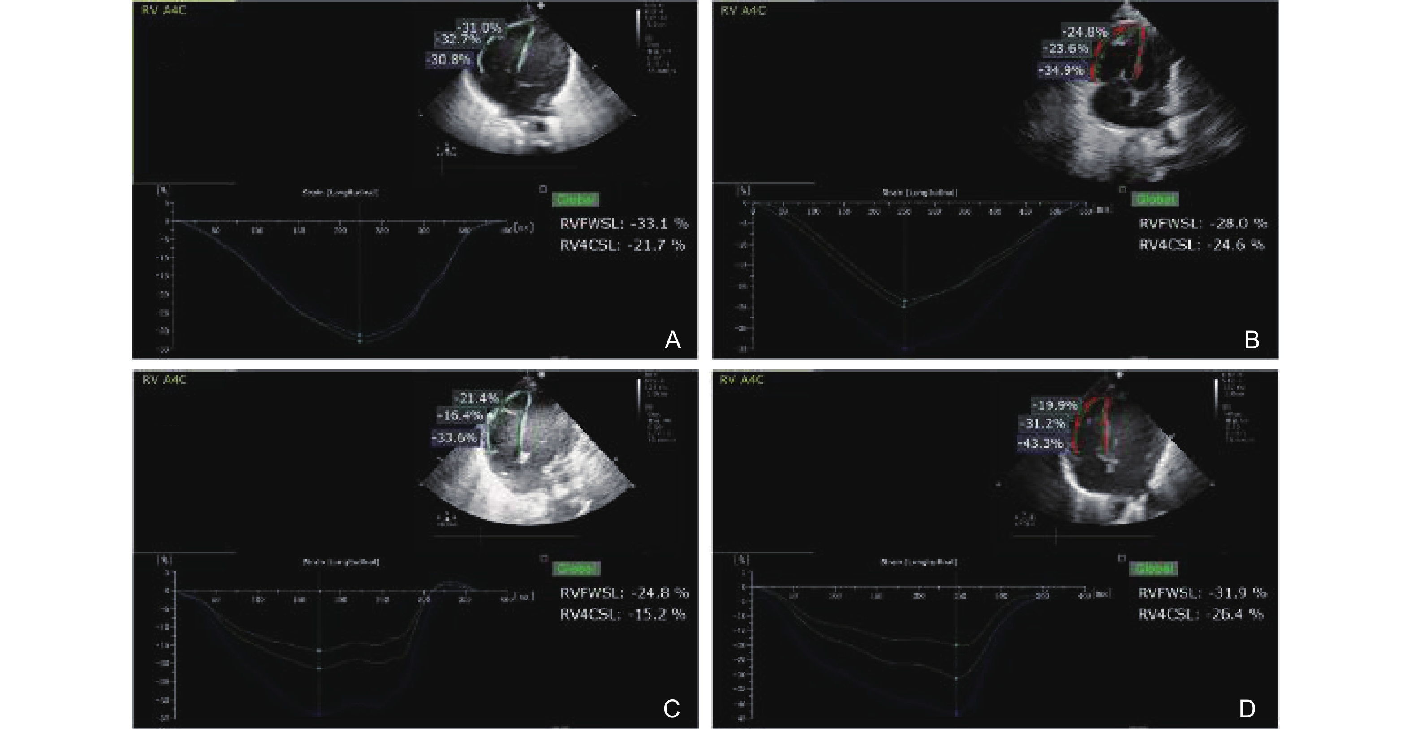Image resolution: width=1412 pixels, height=729 pixels.
Task: Click the peak strain marker on panel A curve
Action: tap(360, 341)
